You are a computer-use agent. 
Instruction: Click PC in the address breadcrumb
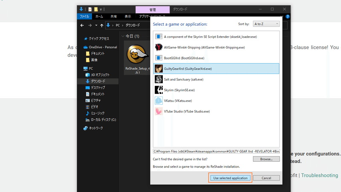tap(118, 25)
